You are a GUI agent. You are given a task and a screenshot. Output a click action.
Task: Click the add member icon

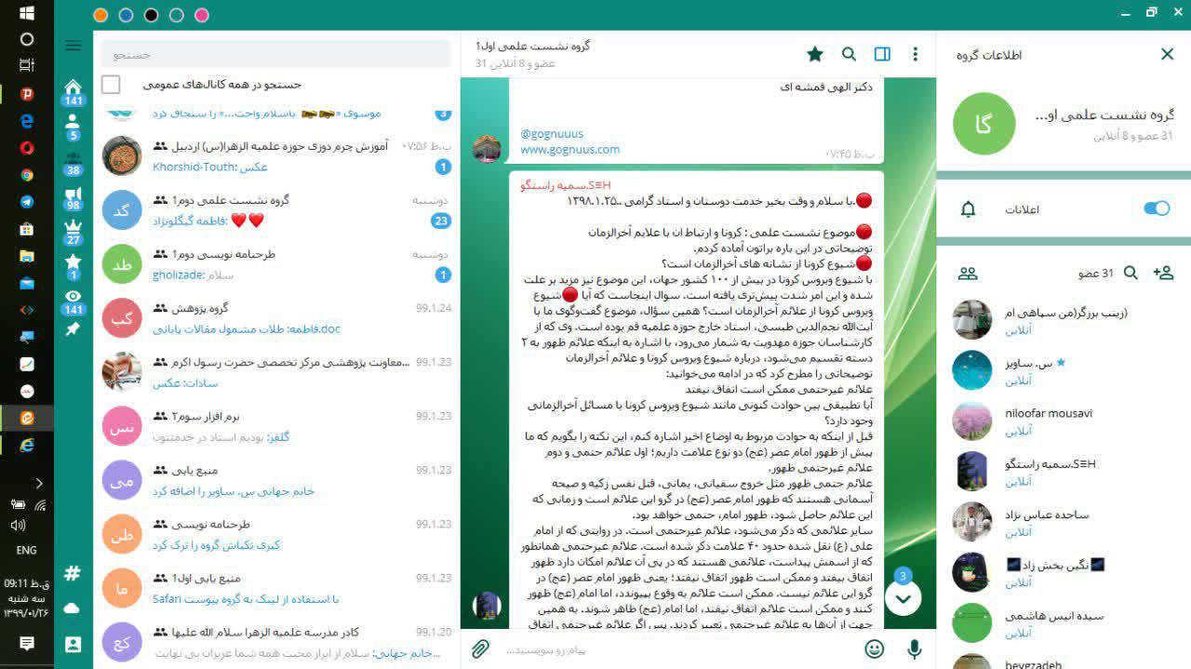click(x=1162, y=273)
